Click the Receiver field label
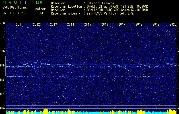Viewport: 179px width, 114px height. pyautogui.click(x=58, y=10)
